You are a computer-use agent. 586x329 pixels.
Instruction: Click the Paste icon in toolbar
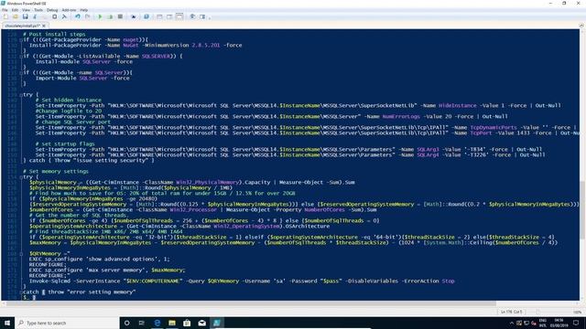pyautogui.click(x=55, y=16)
